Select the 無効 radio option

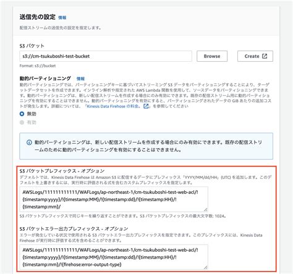pyautogui.click(x=22, y=114)
